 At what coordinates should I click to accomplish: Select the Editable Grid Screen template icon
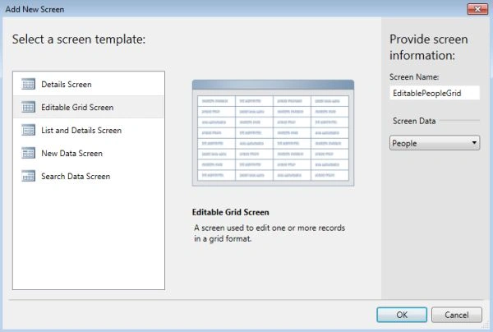coord(28,107)
